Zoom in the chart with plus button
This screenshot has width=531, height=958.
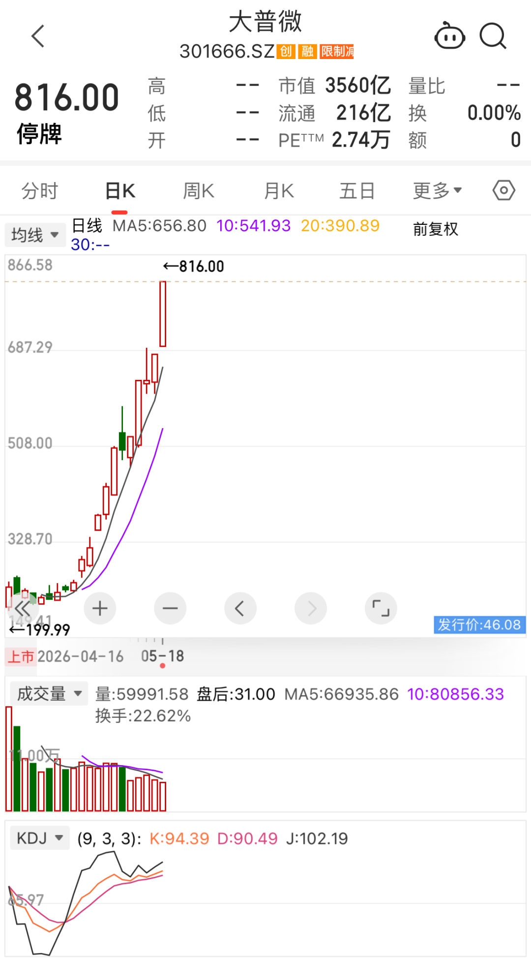click(x=100, y=609)
